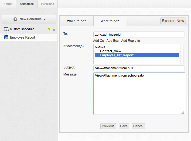The image size is (191, 141).
Task: Click the custom schedule calendar icon
Action: (6, 29)
